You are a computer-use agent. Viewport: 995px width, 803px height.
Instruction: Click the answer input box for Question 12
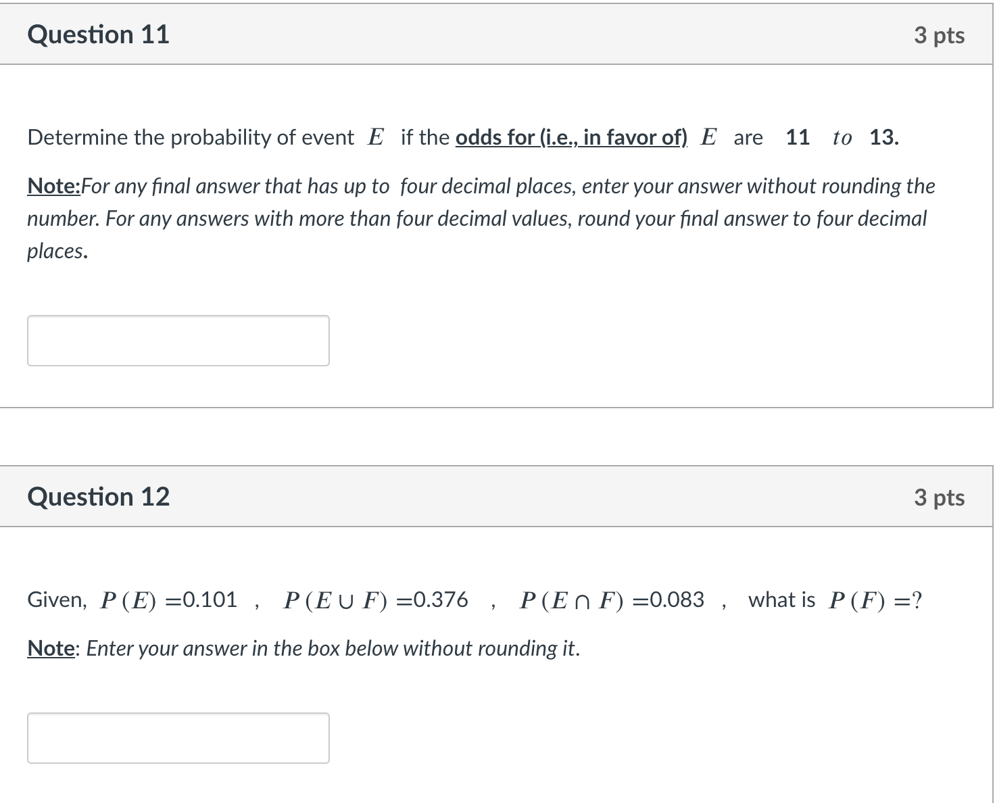tap(178, 737)
